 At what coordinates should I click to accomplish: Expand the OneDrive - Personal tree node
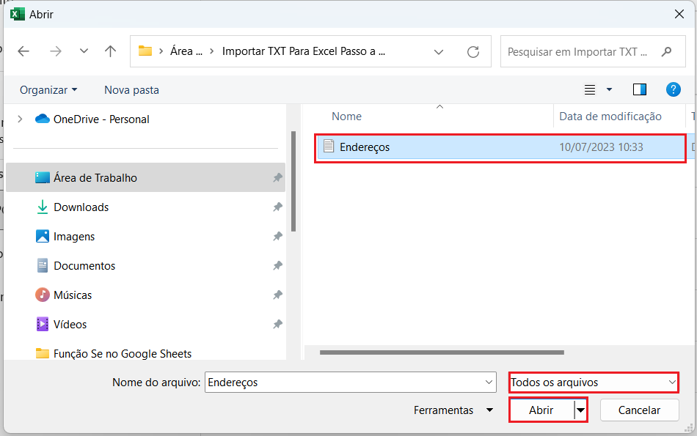click(x=20, y=119)
